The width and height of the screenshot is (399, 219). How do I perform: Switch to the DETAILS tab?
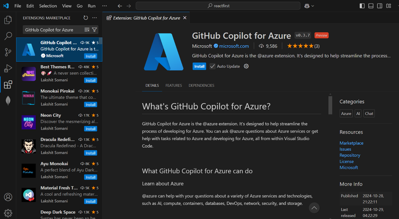152,86
